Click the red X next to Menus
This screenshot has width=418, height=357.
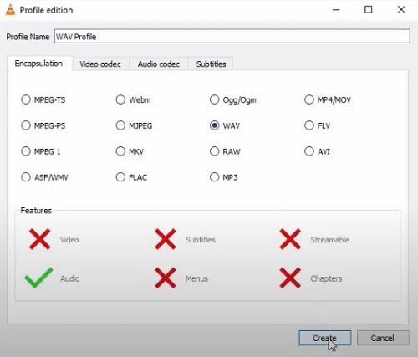166,278
